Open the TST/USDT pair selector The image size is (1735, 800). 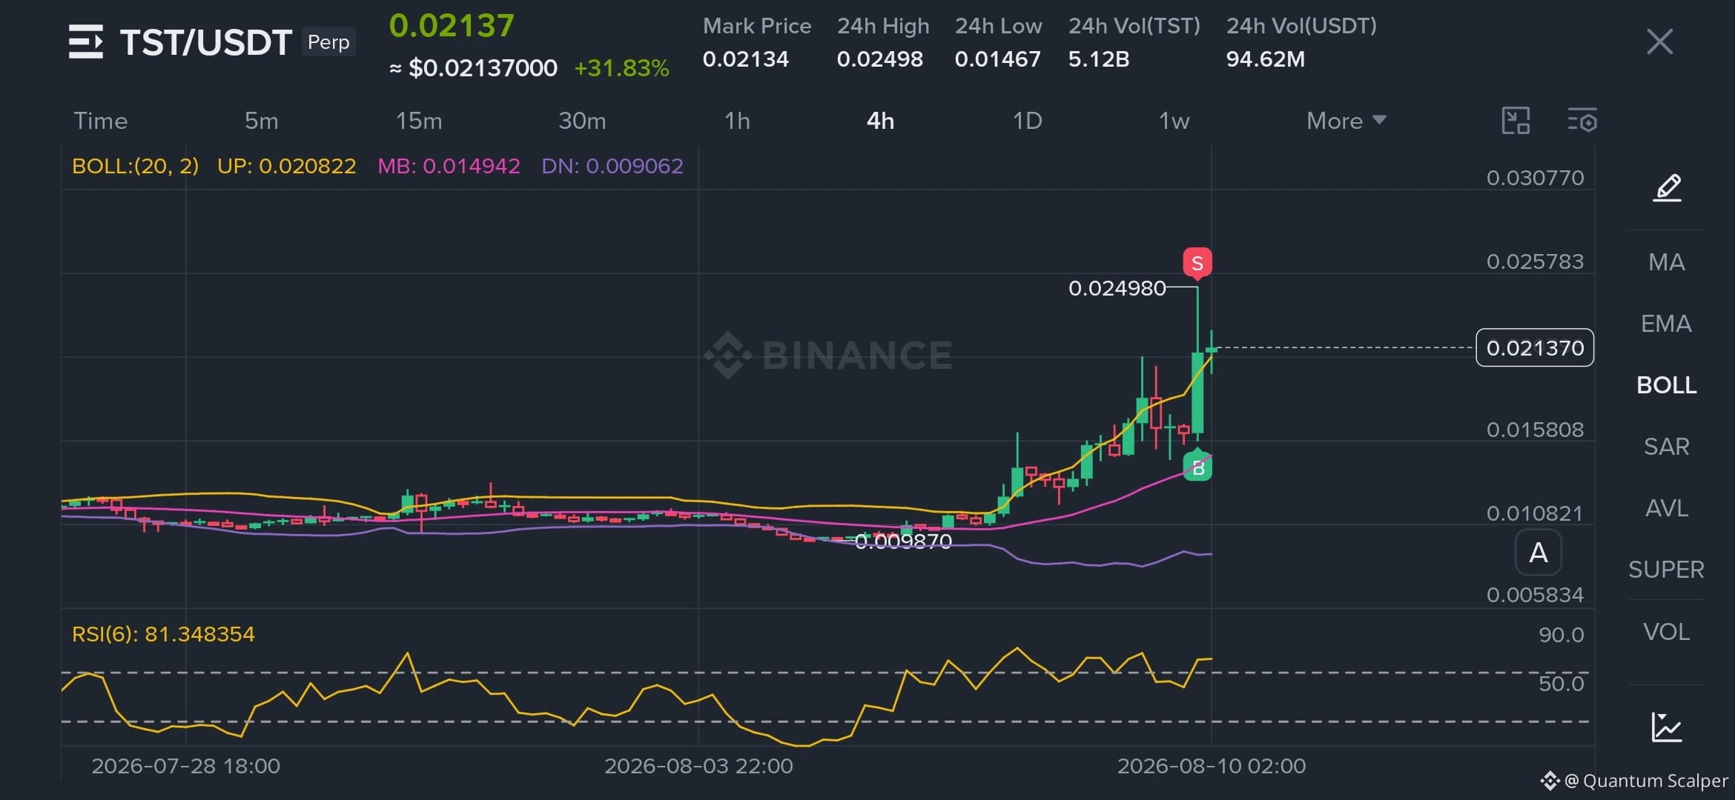pos(205,42)
